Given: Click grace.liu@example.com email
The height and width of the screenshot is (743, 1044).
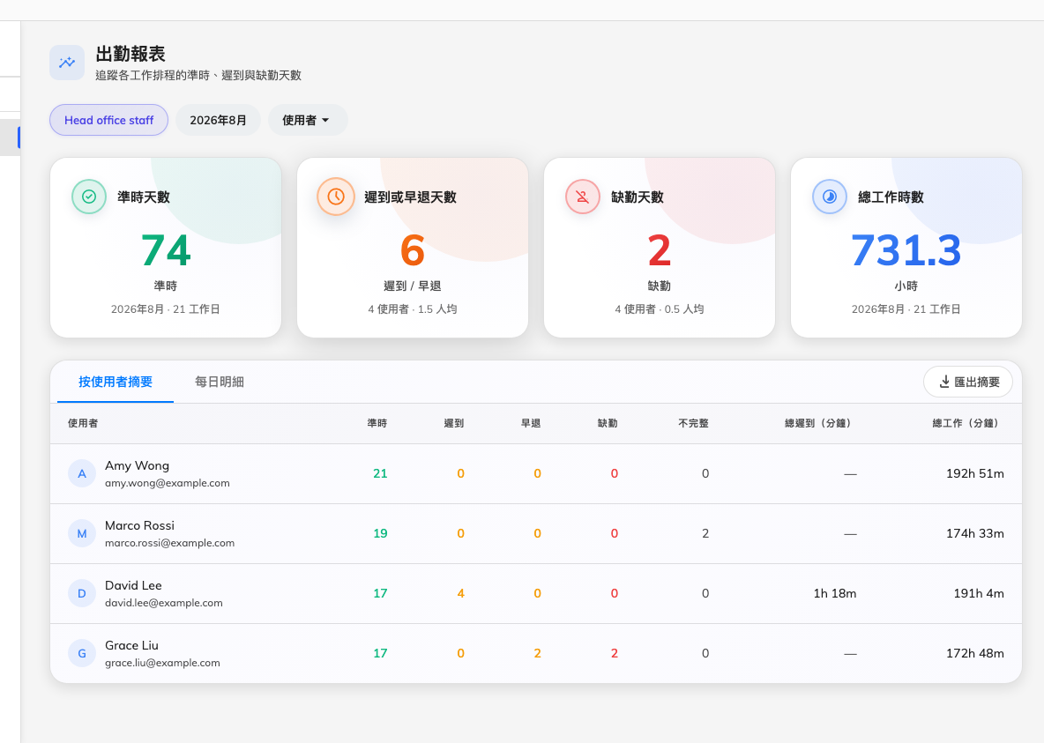Looking at the screenshot, I should 162,663.
